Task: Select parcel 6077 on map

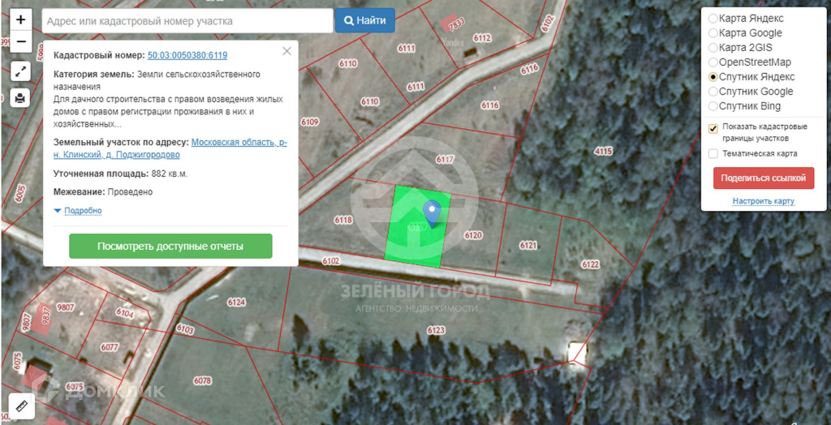Action: [x=110, y=347]
